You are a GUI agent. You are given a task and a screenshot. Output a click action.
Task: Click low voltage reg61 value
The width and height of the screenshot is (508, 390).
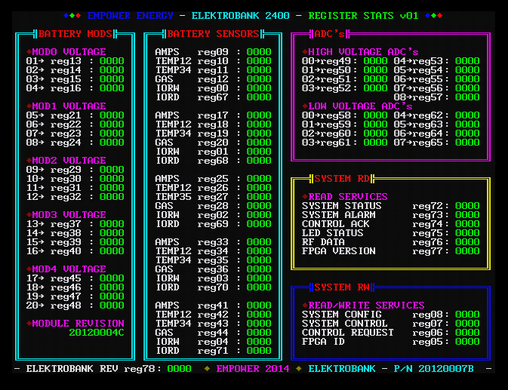[375, 143]
